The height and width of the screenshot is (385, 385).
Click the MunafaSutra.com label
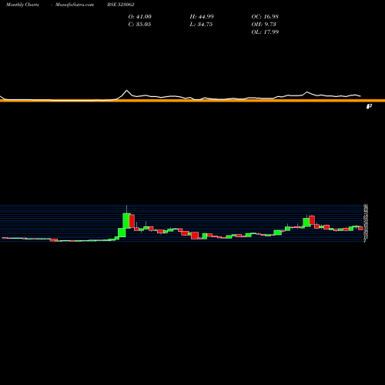point(75,5)
